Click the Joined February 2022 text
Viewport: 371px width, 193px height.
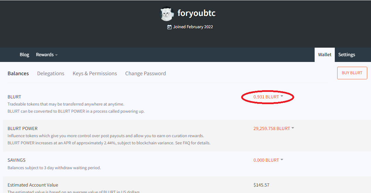click(193, 27)
